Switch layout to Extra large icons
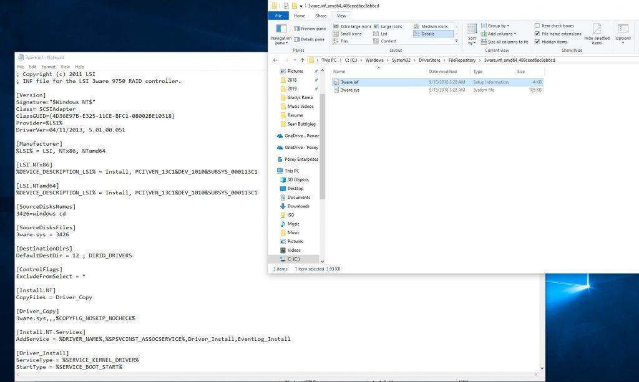639x382 pixels. pyautogui.click(x=352, y=26)
